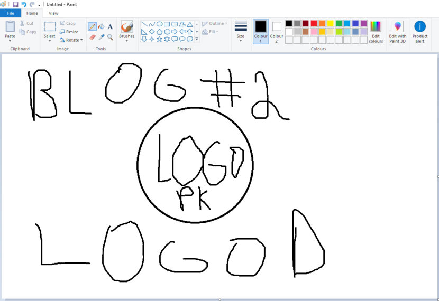Select the Magnifier tool
Image resolution: width=439 pixels, height=301 pixels.
point(110,37)
